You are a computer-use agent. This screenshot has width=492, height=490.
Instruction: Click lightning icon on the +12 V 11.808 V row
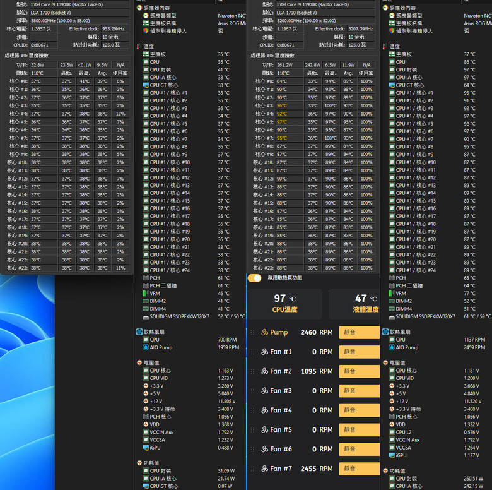(x=146, y=402)
